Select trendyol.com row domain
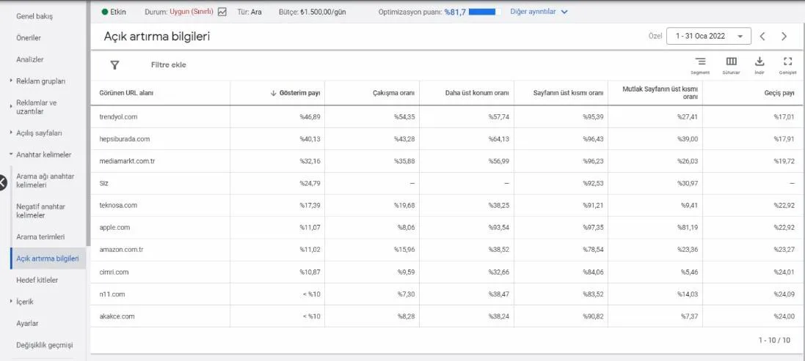This screenshot has width=805, height=361. tap(118, 116)
